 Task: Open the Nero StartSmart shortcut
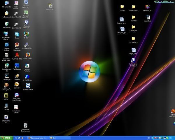pyautogui.click(x=17, y=47)
